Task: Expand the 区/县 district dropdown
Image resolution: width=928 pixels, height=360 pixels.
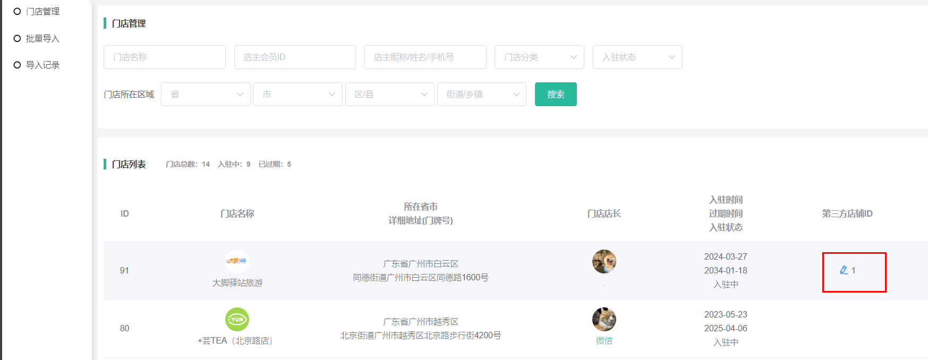Action: click(389, 94)
